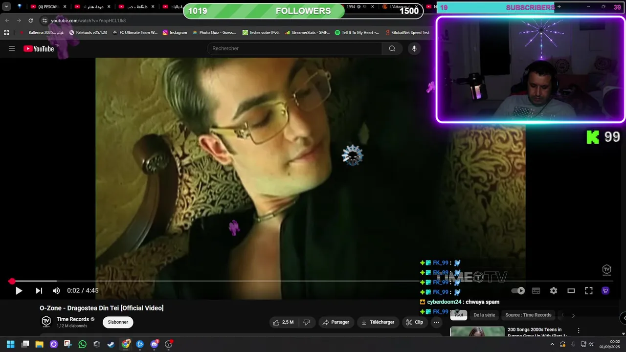Skip to the next video
626x352 pixels.
tap(39, 291)
